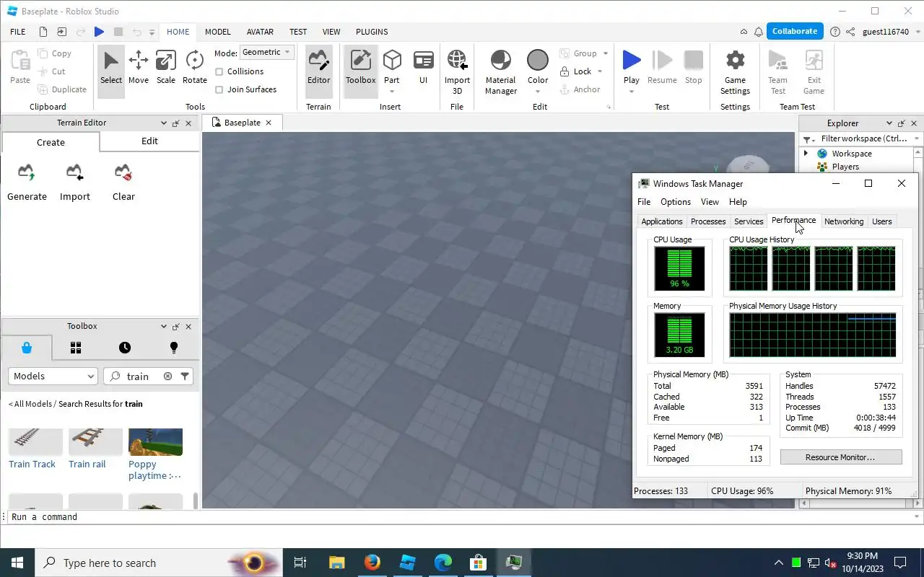The image size is (924, 577).
Task: Expand the Play dropdown arrow
Action: point(632,92)
